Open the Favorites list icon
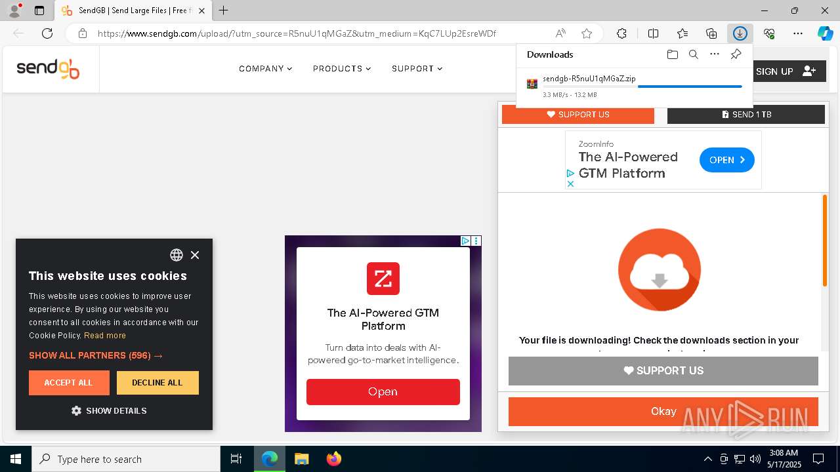The height and width of the screenshot is (472, 840). click(x=682, y=33)
